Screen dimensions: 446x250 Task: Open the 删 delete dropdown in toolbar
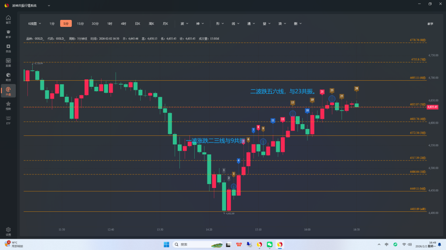click(x=297, y=23)
